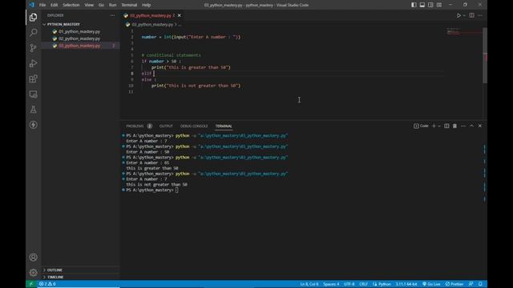
Task: Close the 03_python_mastery.py editor tab
Action: 179,15
